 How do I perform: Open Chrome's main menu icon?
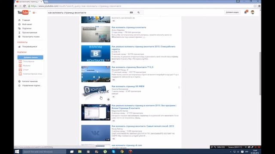(259, 6)
